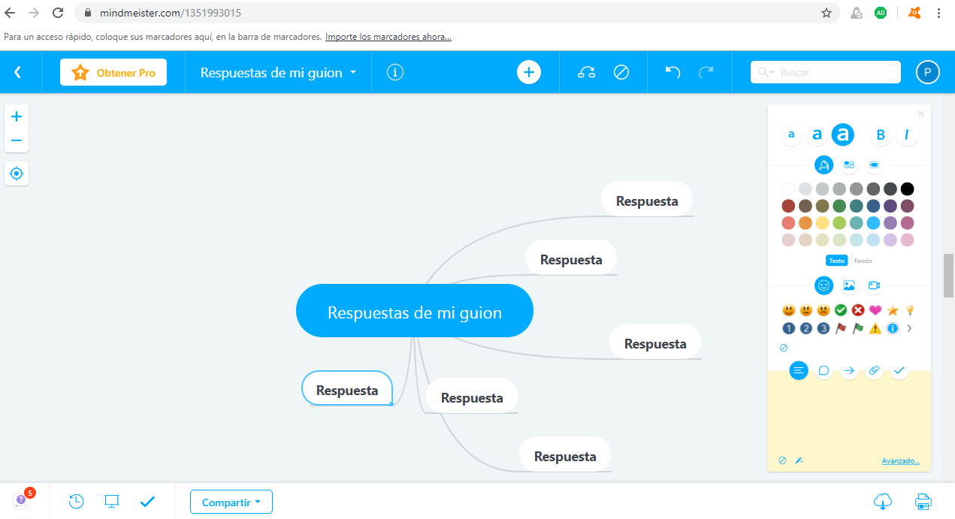955x519 pixels.
Task: Open the topic shape tab in panel
Action: [874, 164]
